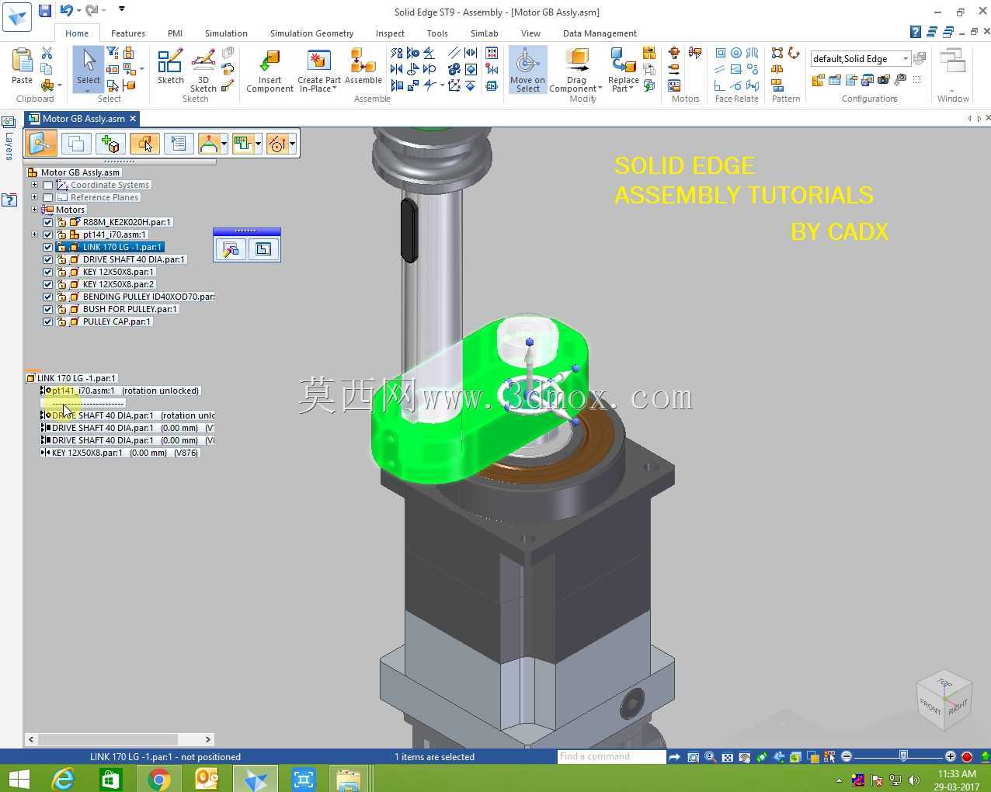Click the Fit view icon in status bar
The height and width of the screenshot is (792, 991).
727,757
